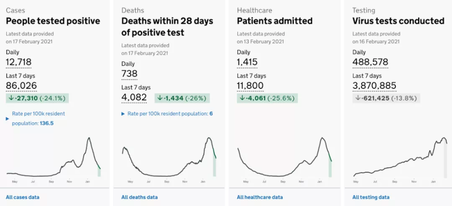The image size is (452, 206).
Task: Open All deaths data link
Action: coord(139,197)
